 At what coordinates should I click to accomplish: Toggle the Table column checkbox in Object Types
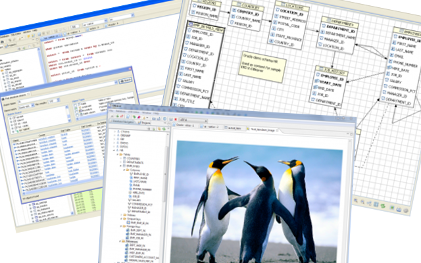click(78, 115)
